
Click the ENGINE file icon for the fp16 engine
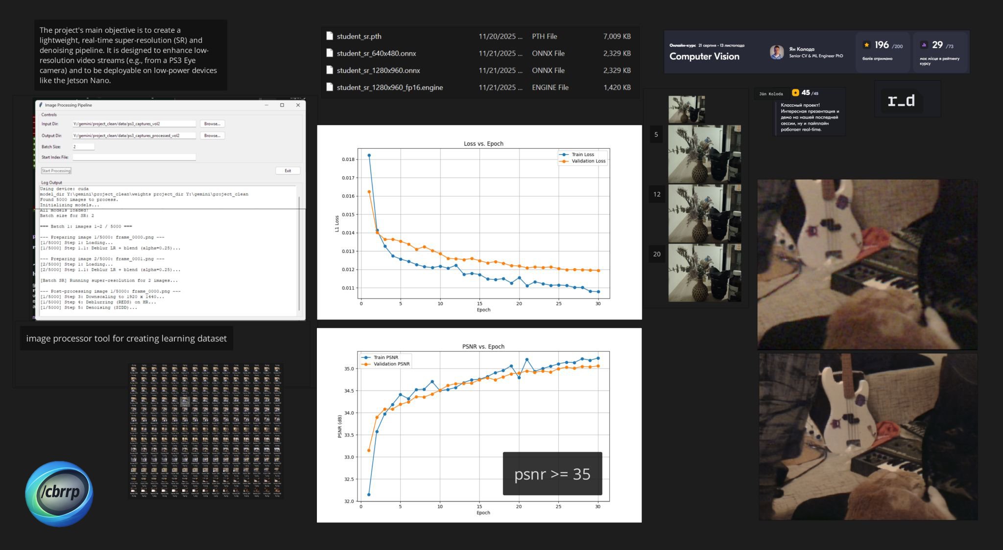(329, 87)
